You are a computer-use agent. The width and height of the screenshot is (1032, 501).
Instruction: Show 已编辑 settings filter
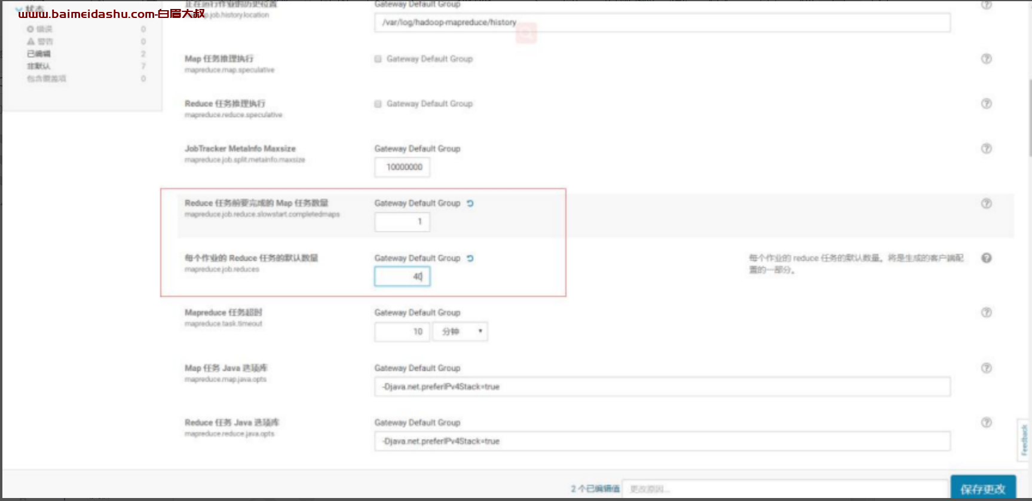38,54
